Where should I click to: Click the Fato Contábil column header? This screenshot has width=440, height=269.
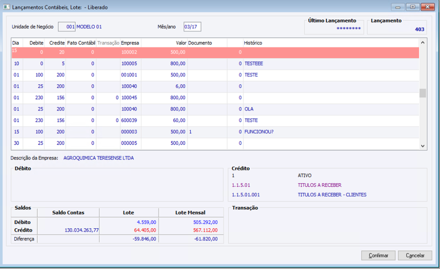[81, 43]
